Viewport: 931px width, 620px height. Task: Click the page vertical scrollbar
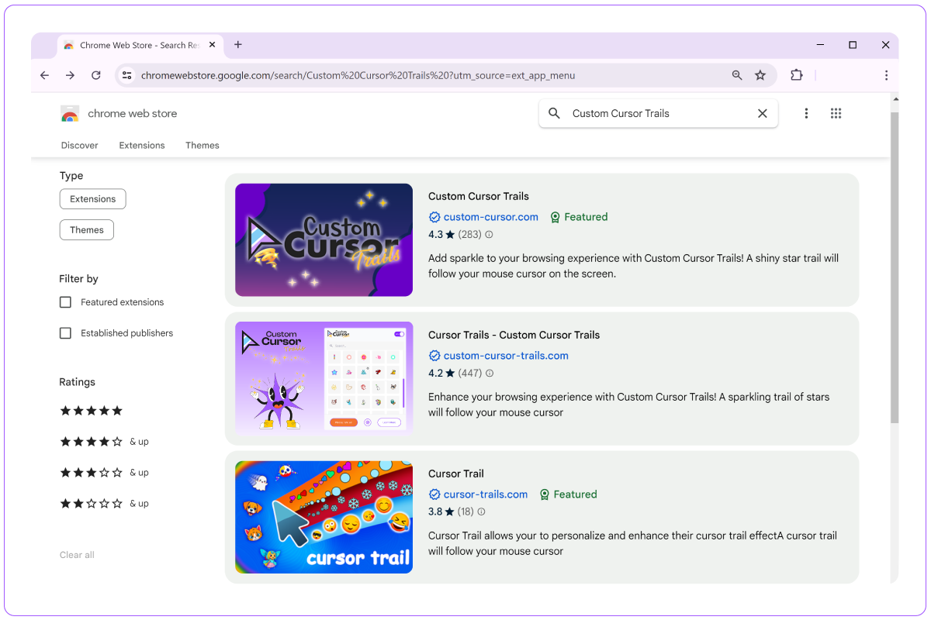tap(895, 267)
